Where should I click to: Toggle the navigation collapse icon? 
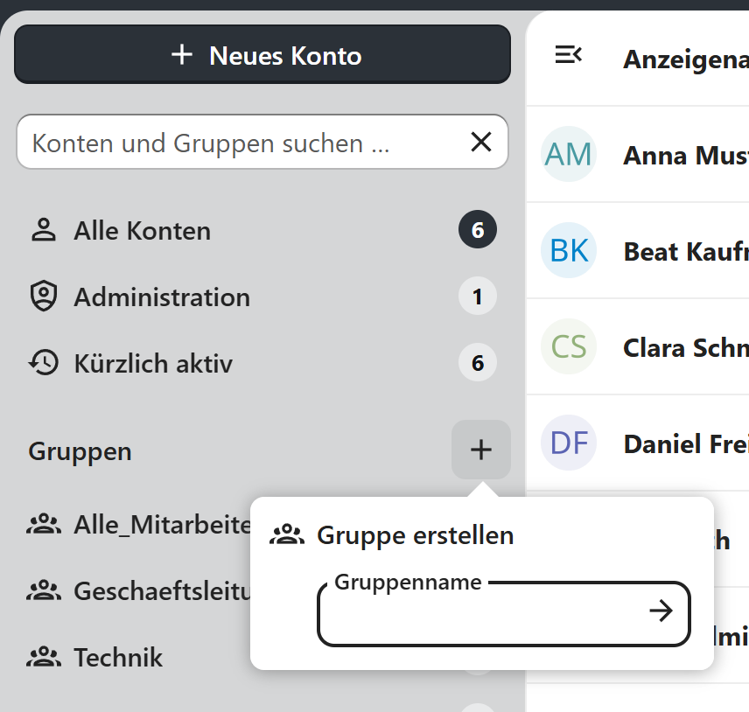pyautogui.click(x=568, y=54)
